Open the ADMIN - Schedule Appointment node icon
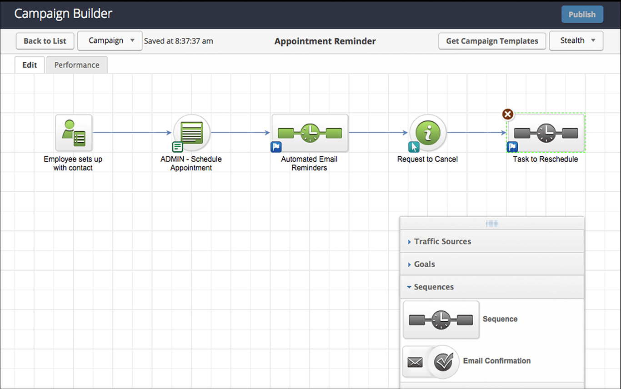 [191, 133]
